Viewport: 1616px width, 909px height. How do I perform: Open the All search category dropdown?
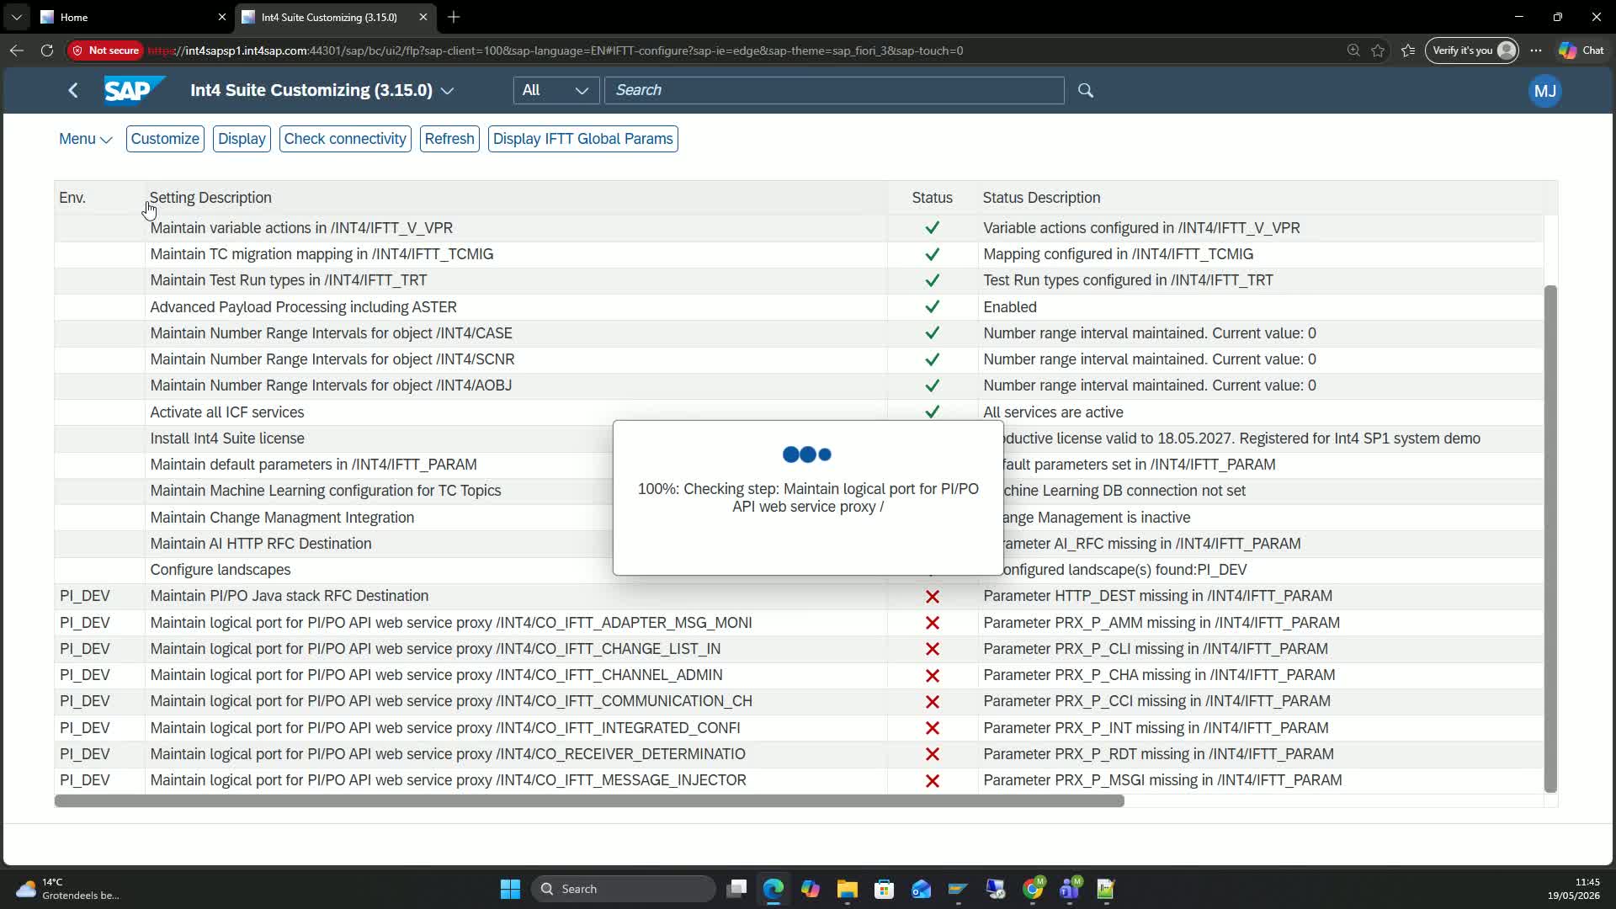point(555,90)
